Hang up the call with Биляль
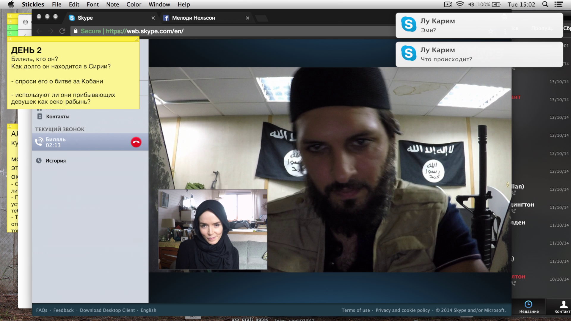This screenshot has height=321, width=571. tap(136, 142)
